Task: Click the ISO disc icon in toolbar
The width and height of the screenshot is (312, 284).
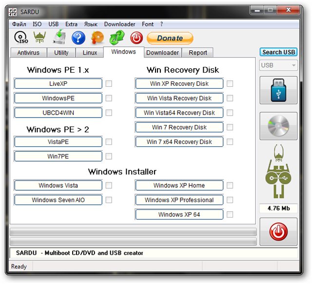Action: (21, 38)
